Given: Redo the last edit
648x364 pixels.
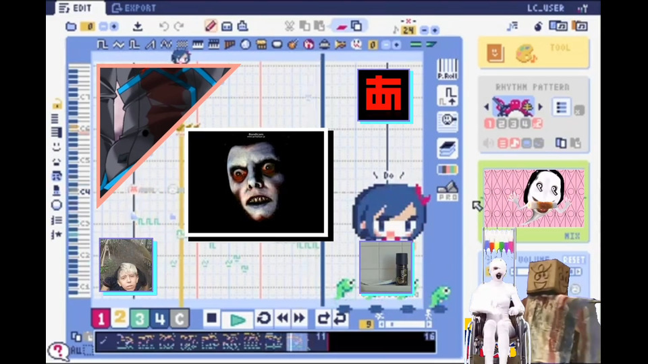Looking at the screenshot, I should tap(179, 26).
